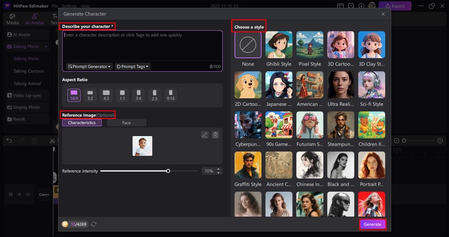Choose the Graffiti Style thumbnail
Image resolution: width=449 pixels, height=237 pixels.
248,165
